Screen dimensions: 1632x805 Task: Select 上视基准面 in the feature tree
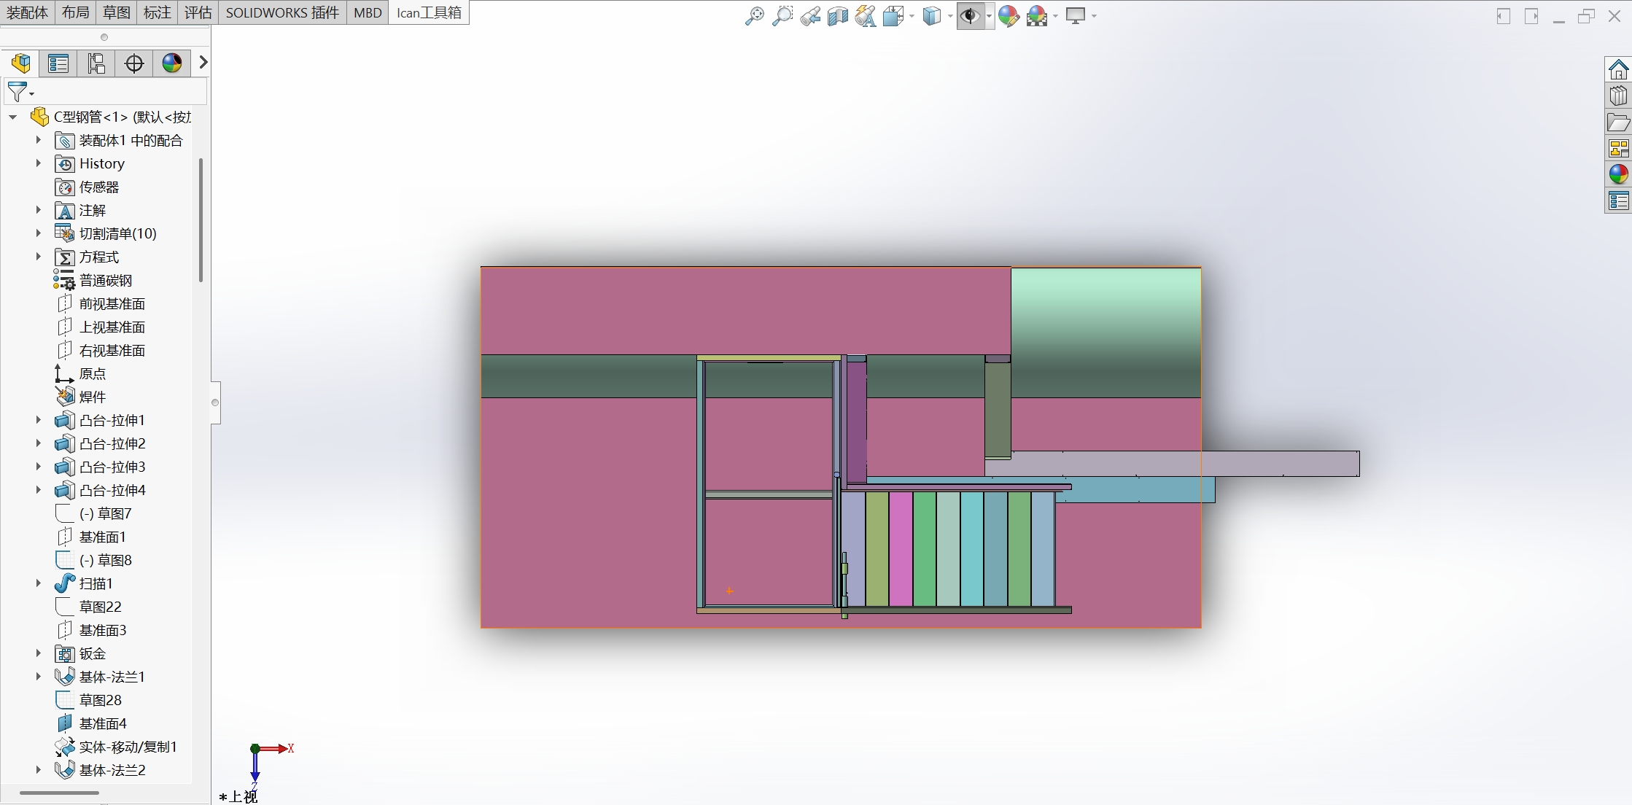[x=112, y=327]
